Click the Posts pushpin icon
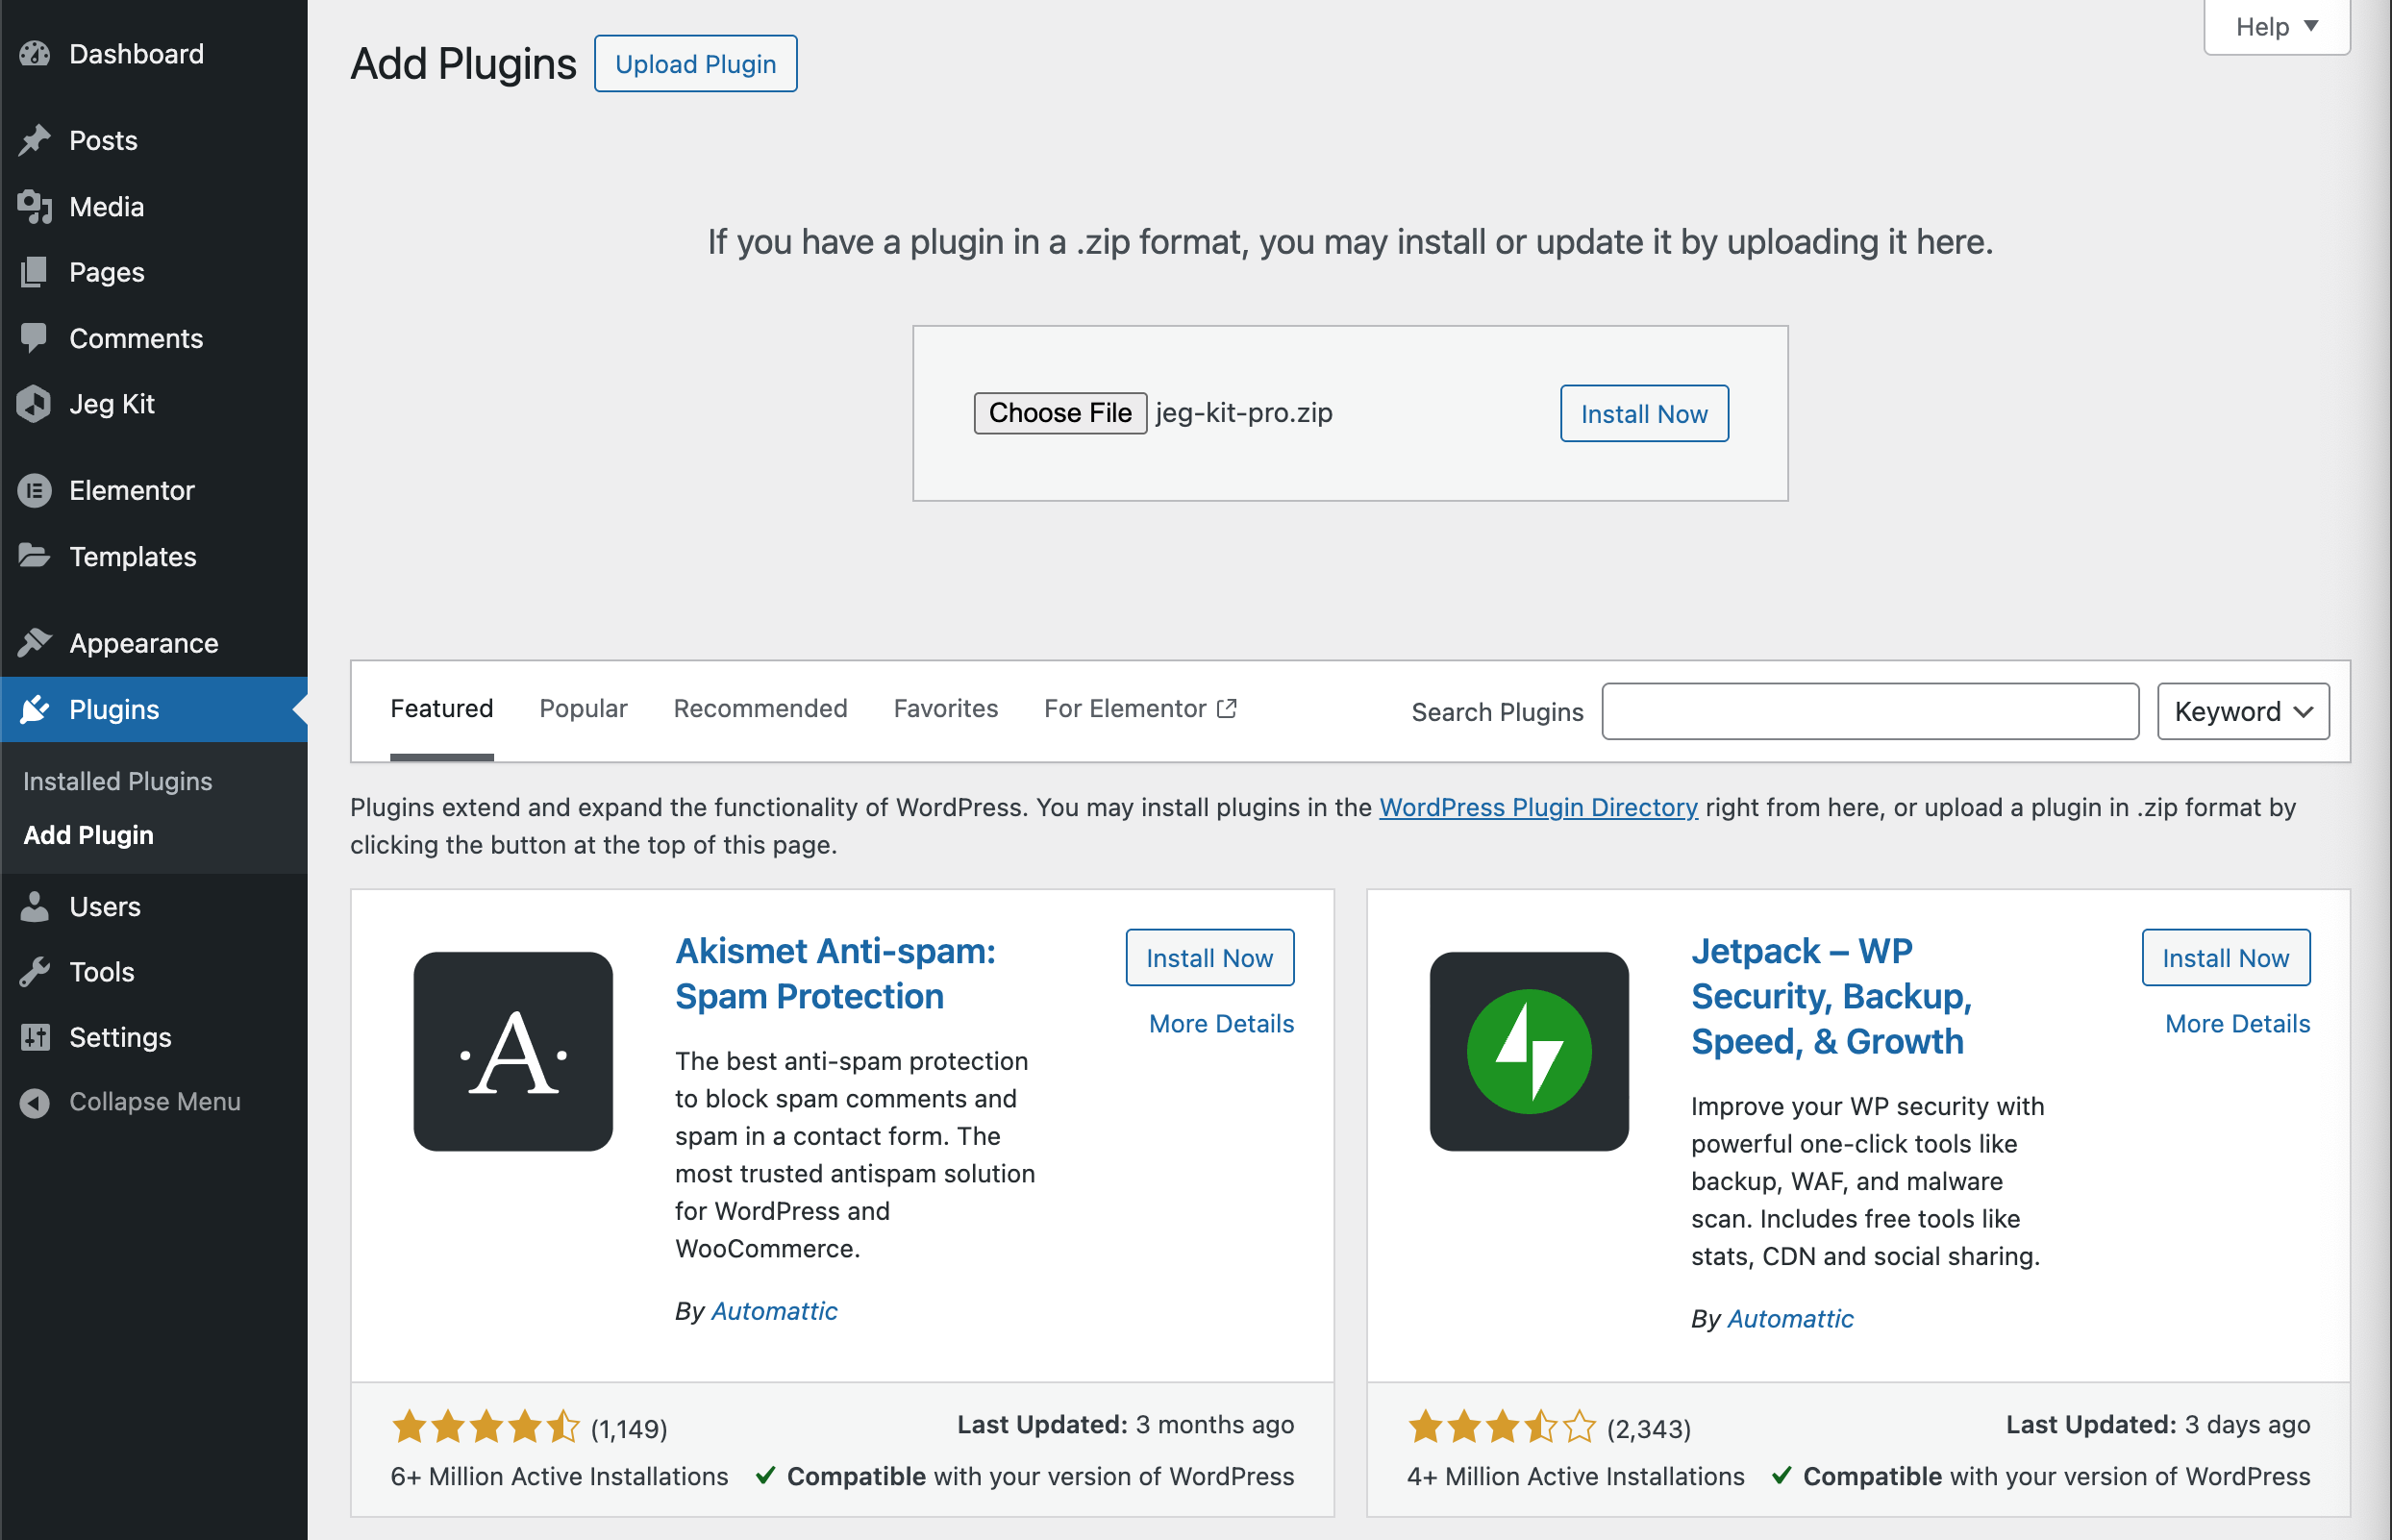The width and height of the screenshot is (2392, 1540). point(35,140)
